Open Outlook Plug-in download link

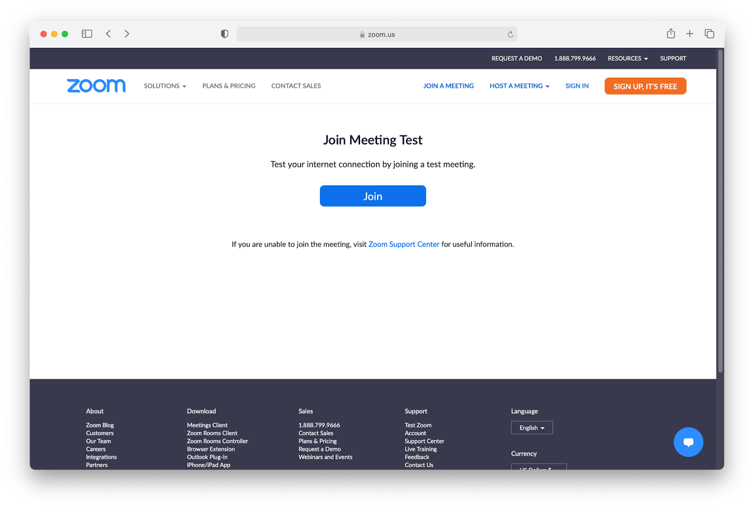pyautogui.click(x=207, y=457)
